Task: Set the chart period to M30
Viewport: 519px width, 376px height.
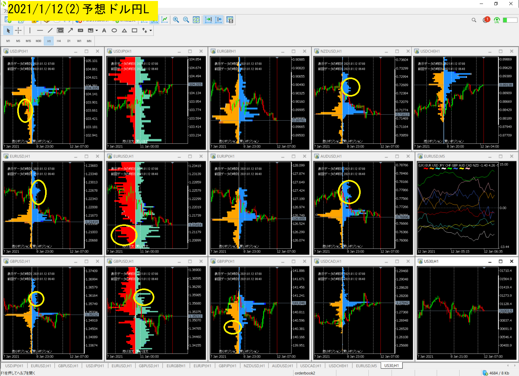Action: pos(39,41)
